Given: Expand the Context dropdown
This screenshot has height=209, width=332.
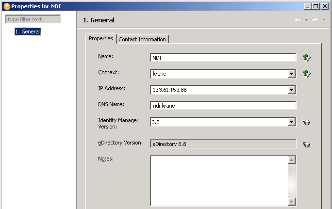Looking at the screenshot, I should point(291,74).
